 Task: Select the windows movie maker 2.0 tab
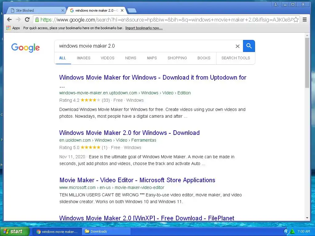point(96,10)
